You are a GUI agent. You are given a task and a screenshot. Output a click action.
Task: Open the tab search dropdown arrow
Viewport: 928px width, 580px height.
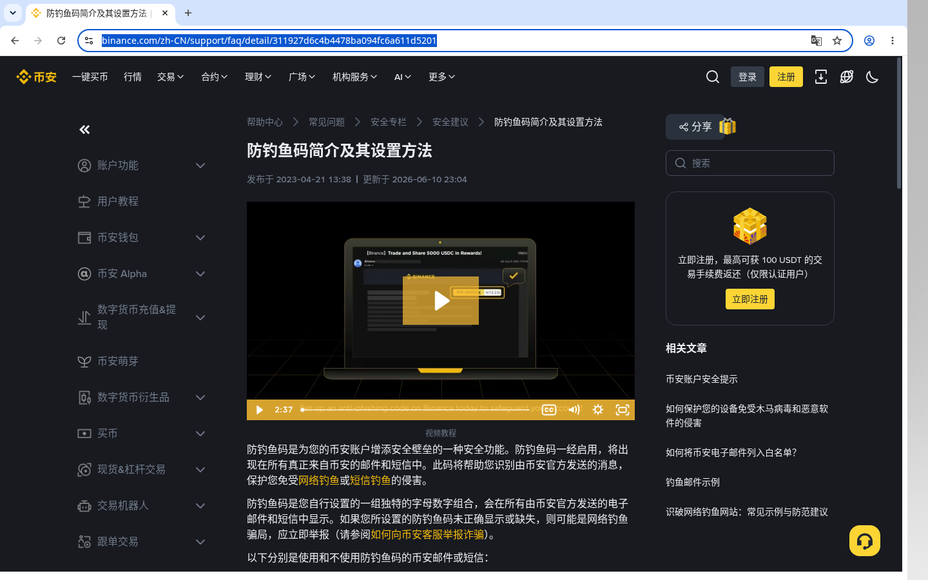[13, 13]
